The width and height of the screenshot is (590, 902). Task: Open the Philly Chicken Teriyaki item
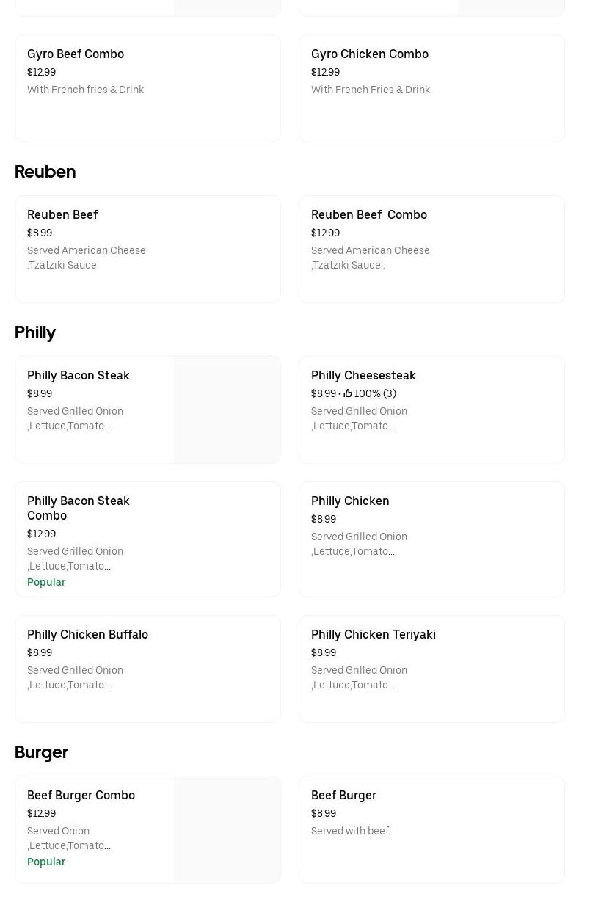click(374, 634)
